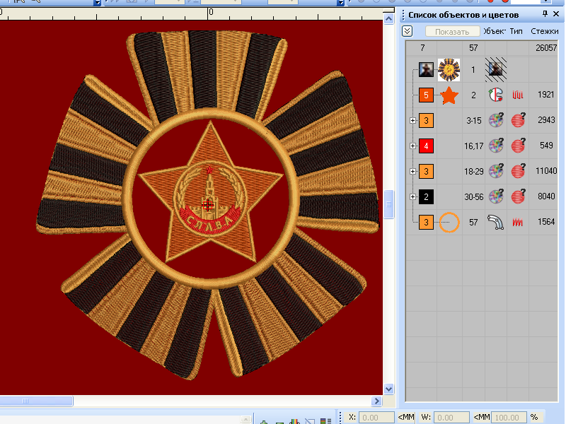Select object range 18-29 in the list

pos(473,172)
